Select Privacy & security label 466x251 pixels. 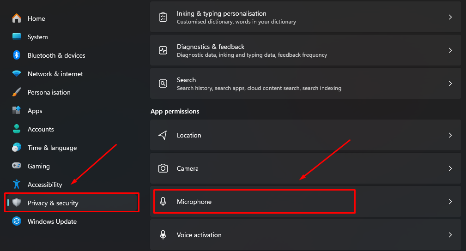point(53,203)
